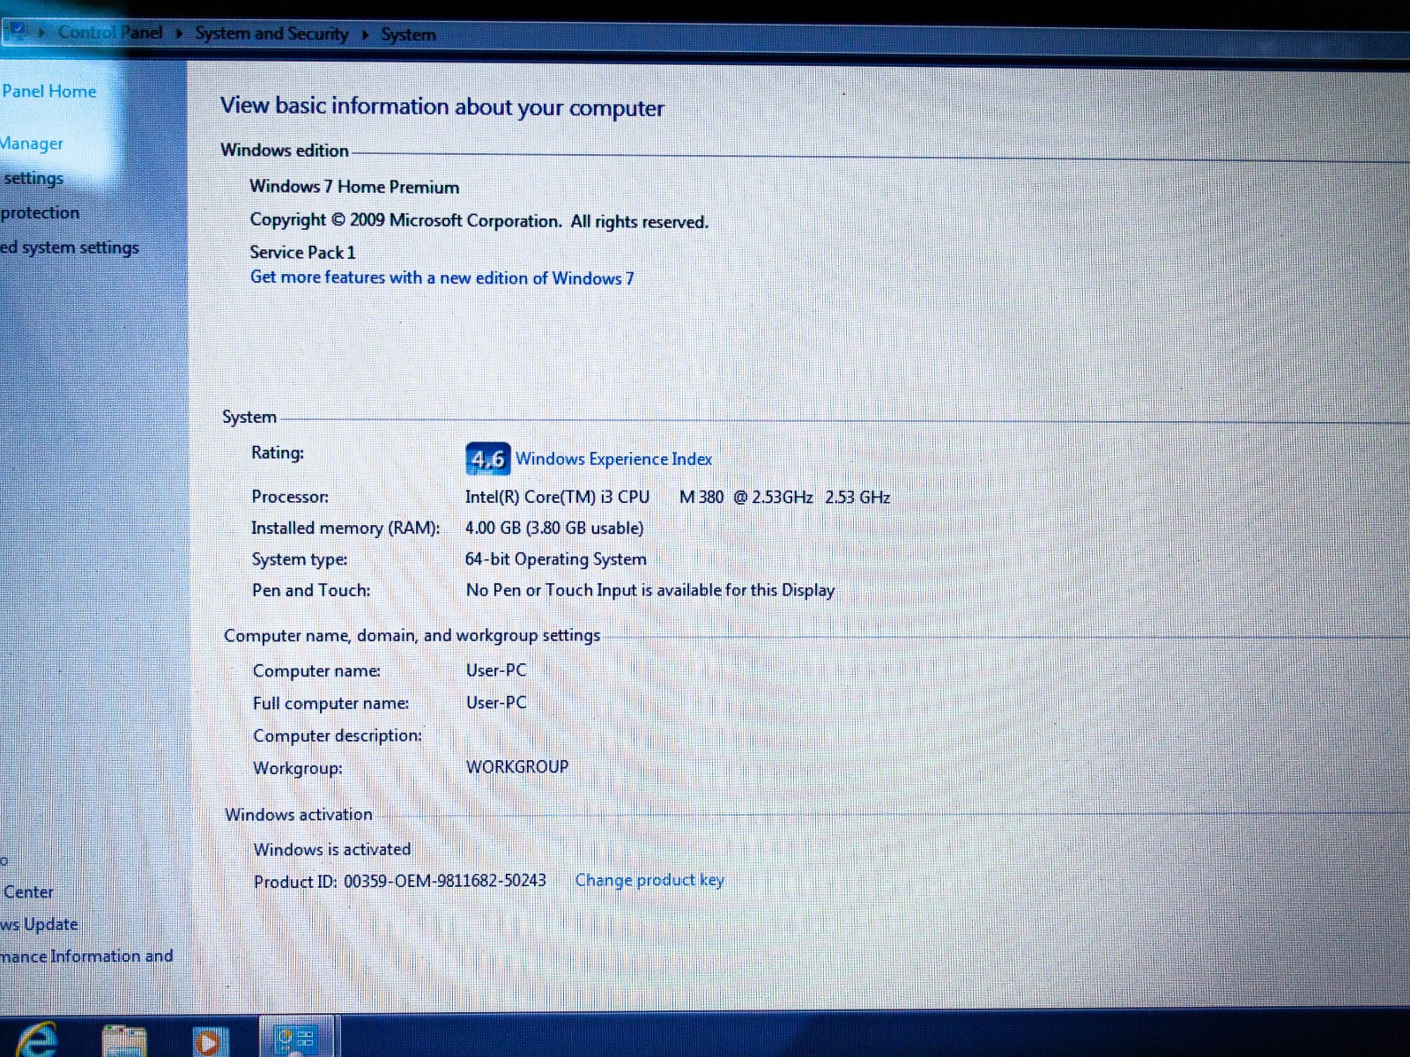Click the 'Workgroup:' label
The width and height of the screenshot is (1410, 1057).
(298, 768)
